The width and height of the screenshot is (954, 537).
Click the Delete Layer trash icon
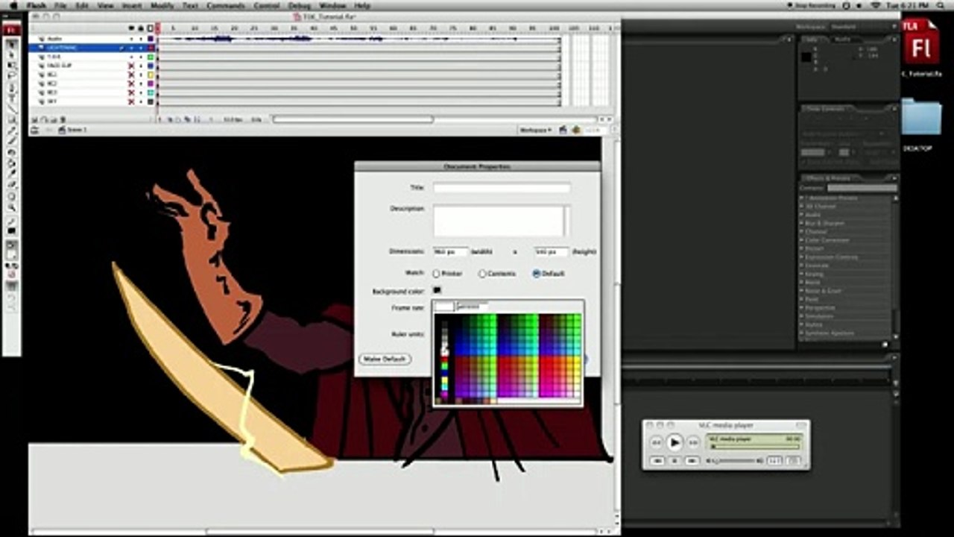[63, 119]
